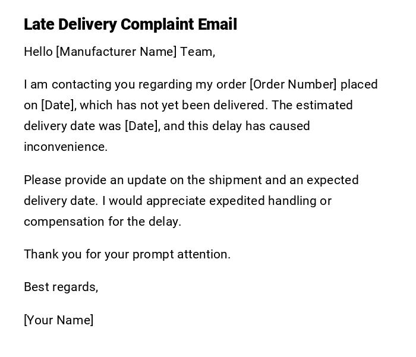This screenshot has height=357, width=416.
Task: Click the word 'Please' starting the second paragraph
Action: [x=42, y=180]
